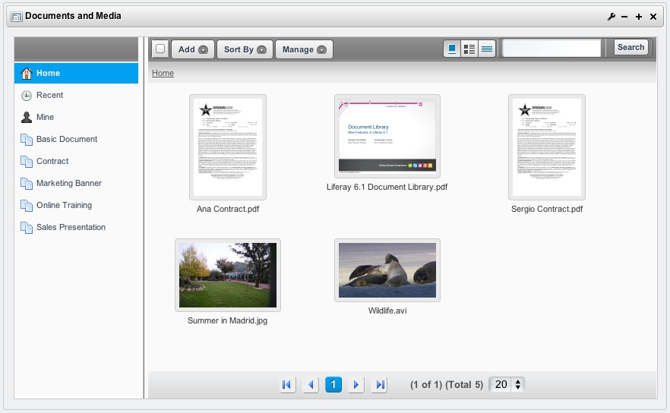Switch to descriptive view
This screenshot has height=413, width=670.
(x=469, y=49)
